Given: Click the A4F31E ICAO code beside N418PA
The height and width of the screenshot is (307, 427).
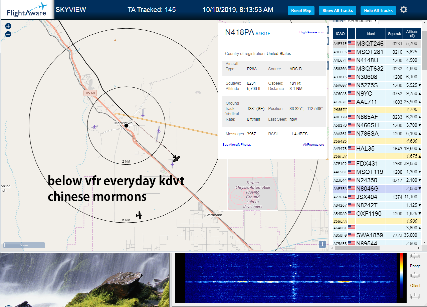Looking at the screenshot, I should pos(263,34).
